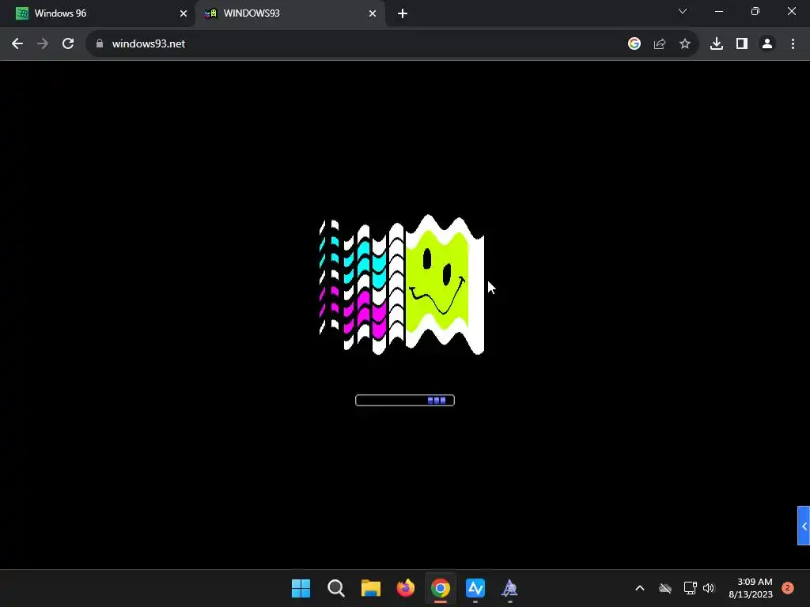Restore down the Chrome window
810x607 pixels.
coord(755,11)
